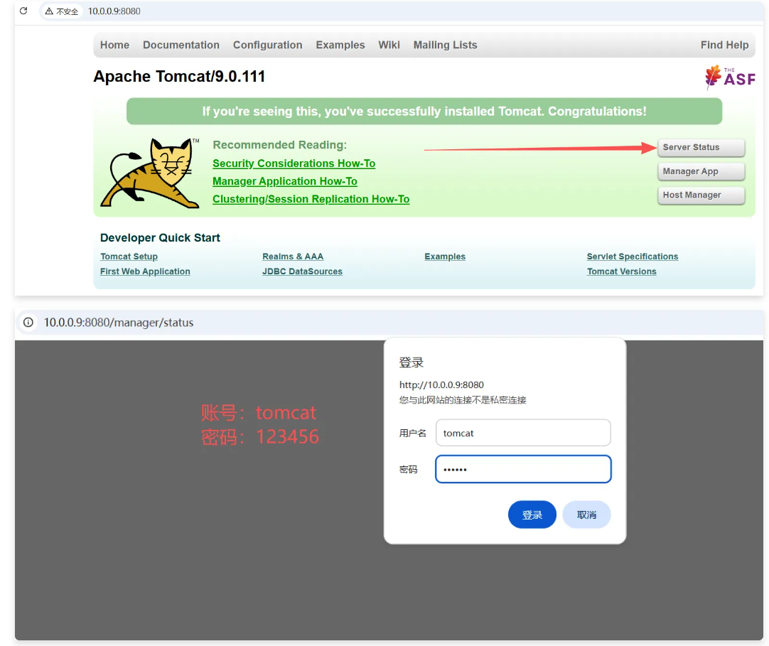
Task: Click the username field containing tomcat
Action: 522,433
